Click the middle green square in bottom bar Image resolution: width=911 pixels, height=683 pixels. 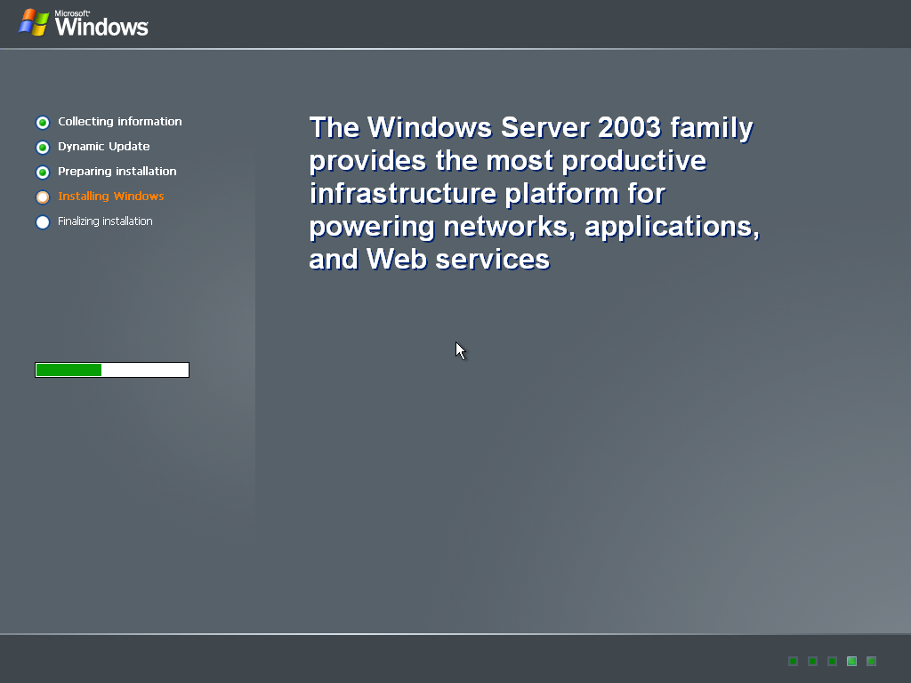[x=832, y=661]
